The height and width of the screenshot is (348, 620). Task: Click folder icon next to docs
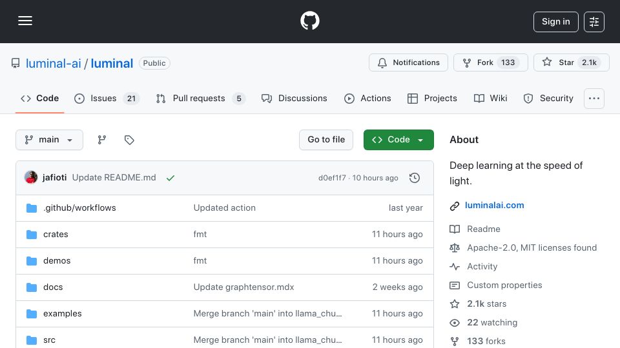point(32,287)
